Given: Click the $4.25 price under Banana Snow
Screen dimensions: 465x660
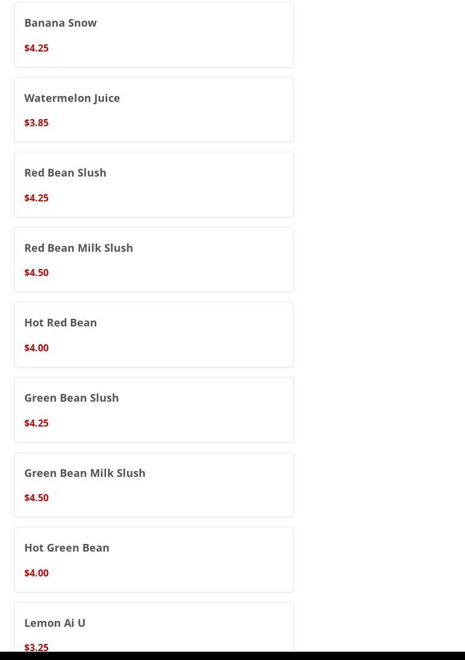Looking at the screenshot, I should point(36,48).
